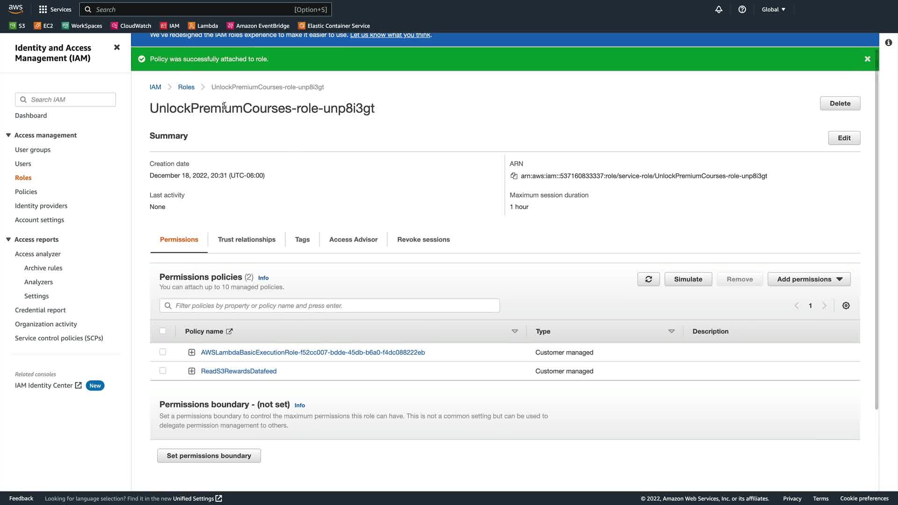Toggle the select-all policies checkbox
Image resolution: width=898 pixels, height=505 pixels.
point(163,331)
